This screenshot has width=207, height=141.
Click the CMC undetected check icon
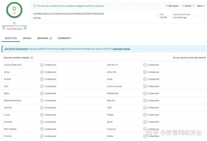click(x=145, y=108)
